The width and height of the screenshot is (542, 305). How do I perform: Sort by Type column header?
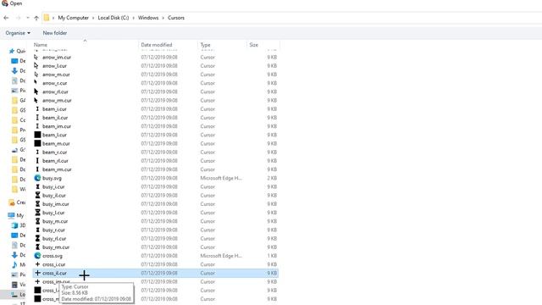(x=205, y=45)
